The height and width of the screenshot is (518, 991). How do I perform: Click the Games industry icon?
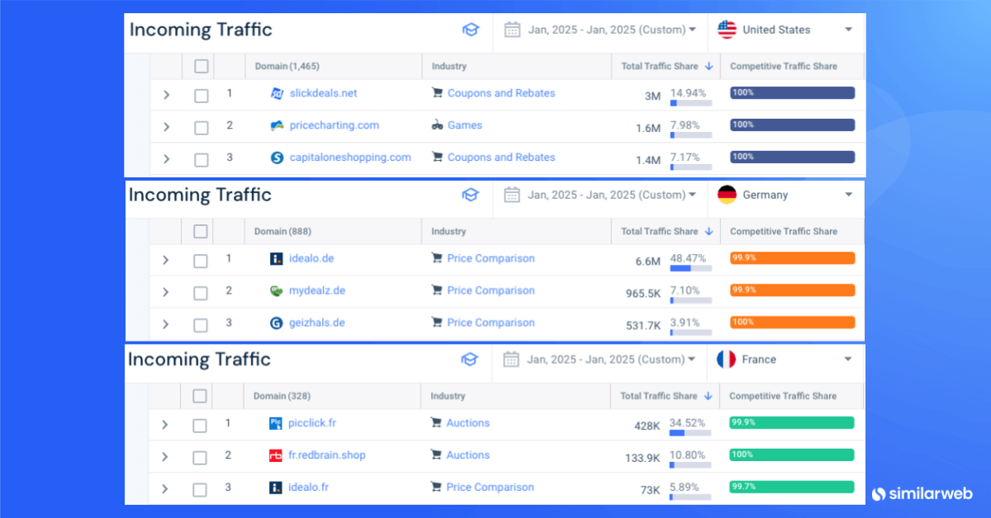436,125
